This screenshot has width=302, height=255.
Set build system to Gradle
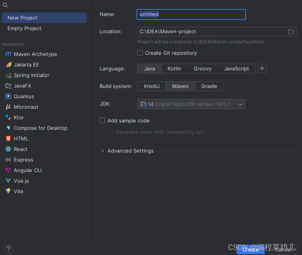(x=209, y=86)
